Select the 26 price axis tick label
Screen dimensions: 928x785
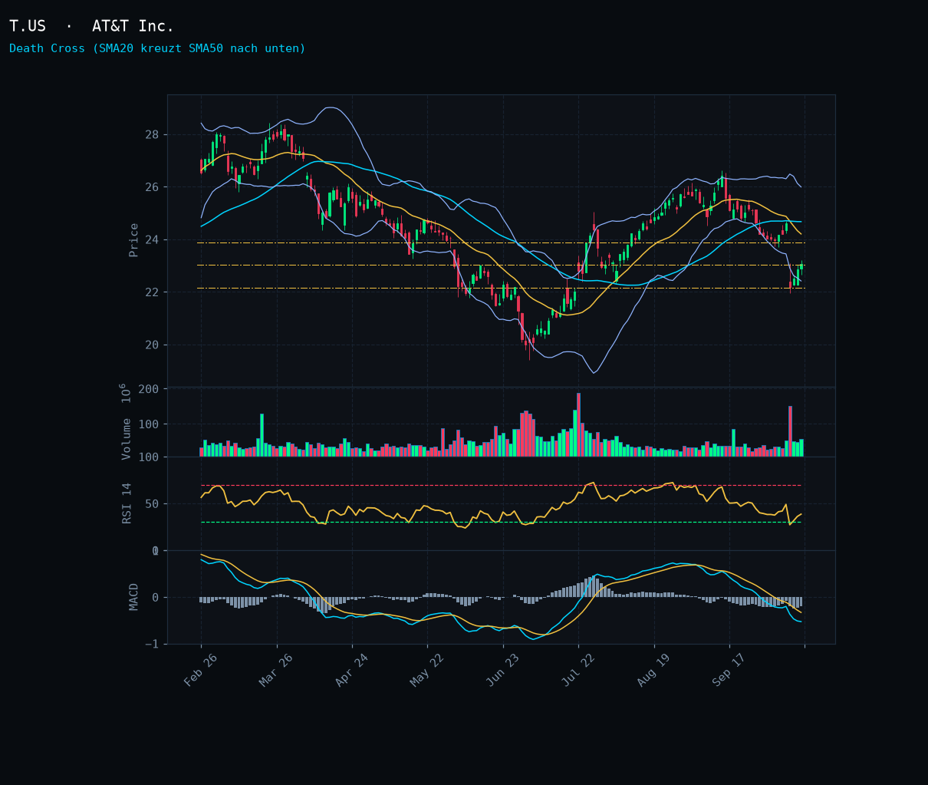151,187
